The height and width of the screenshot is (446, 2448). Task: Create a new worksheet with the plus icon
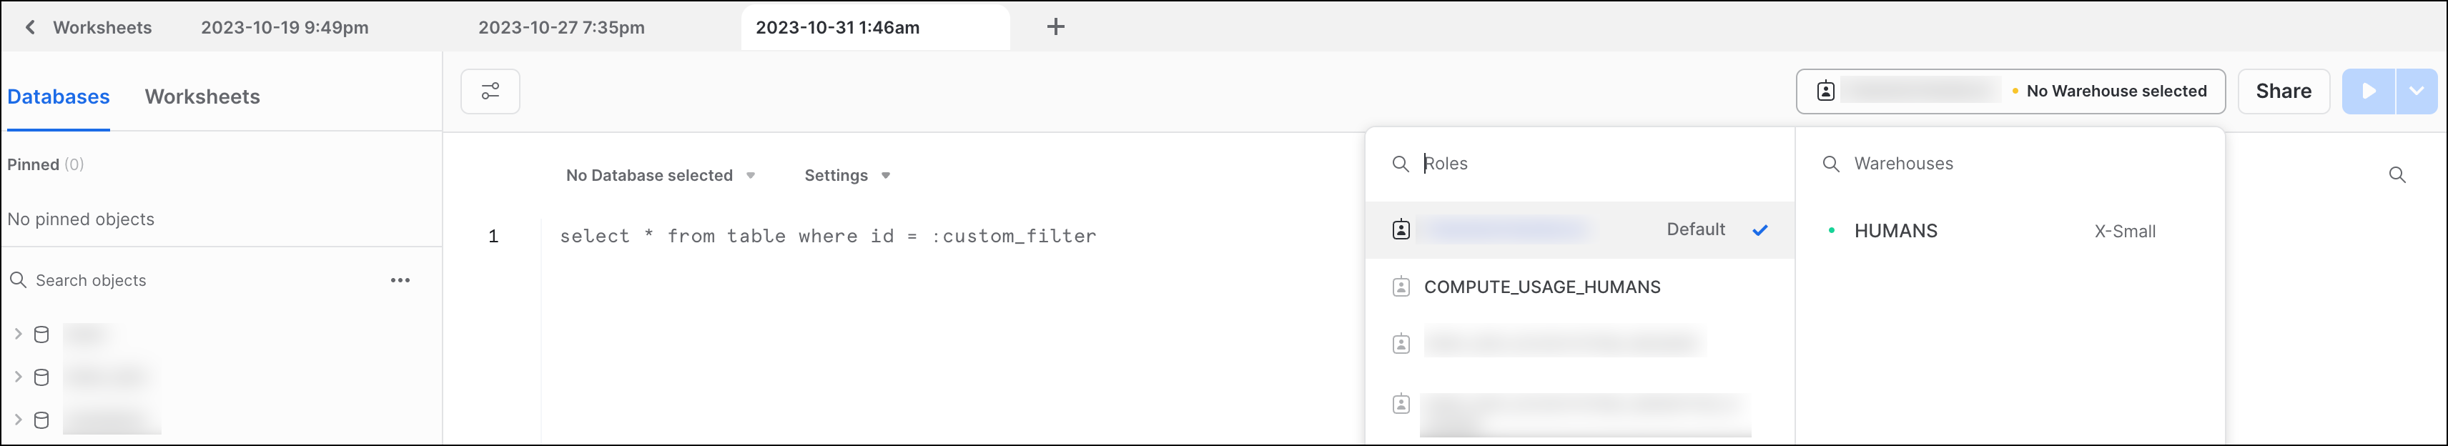click(1055, 26)
